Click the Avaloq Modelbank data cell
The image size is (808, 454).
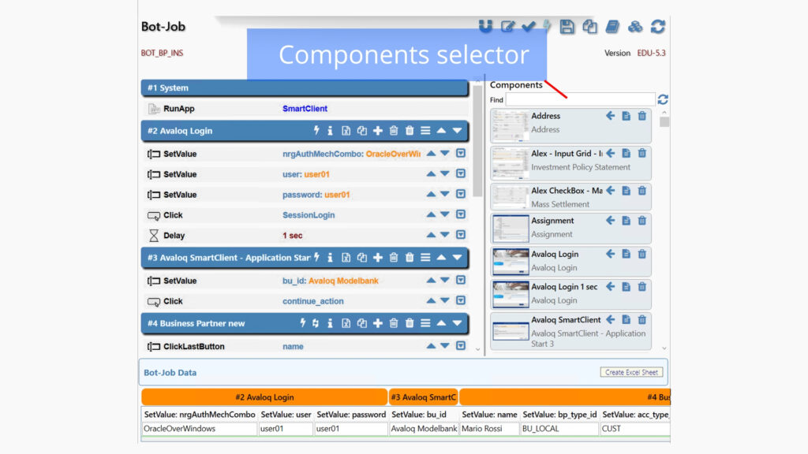coord(424,429)
